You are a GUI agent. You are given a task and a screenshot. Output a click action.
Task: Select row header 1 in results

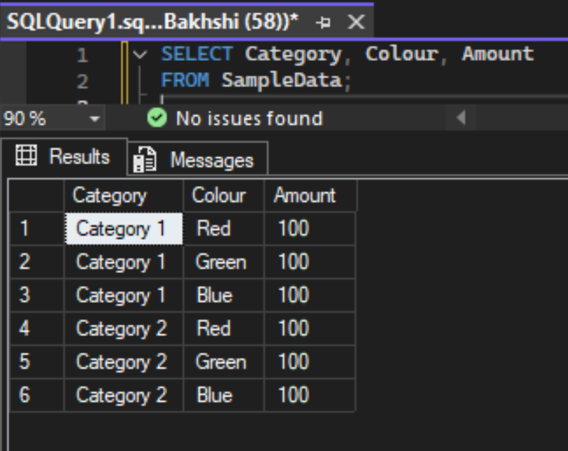pos(37,229)
